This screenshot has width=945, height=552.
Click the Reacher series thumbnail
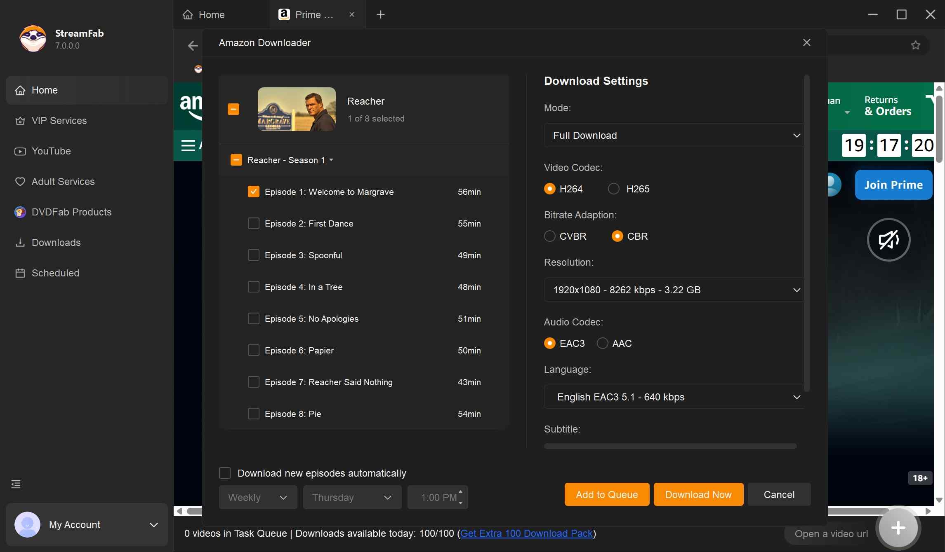click(296, 109)
